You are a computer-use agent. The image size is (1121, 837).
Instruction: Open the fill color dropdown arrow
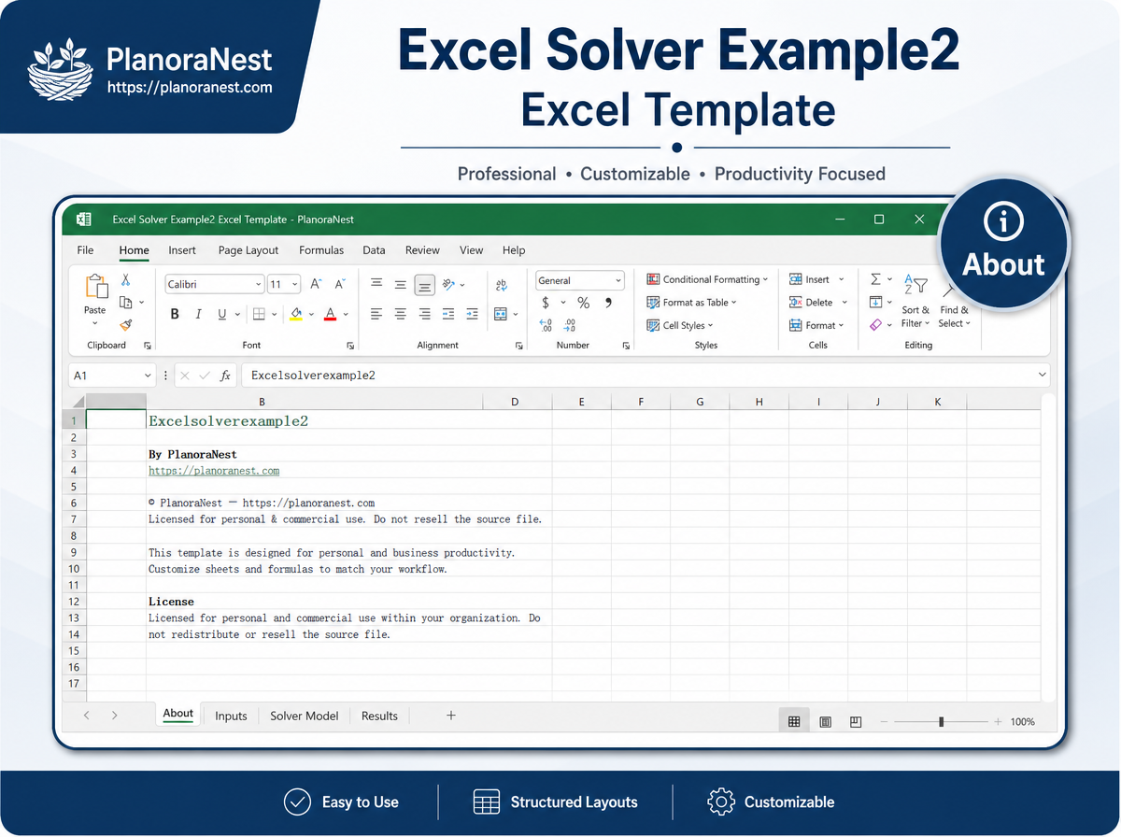coord(311,315)
